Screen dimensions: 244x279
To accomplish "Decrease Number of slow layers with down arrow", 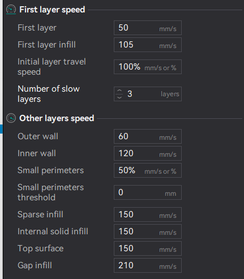I will coord(119,97).
